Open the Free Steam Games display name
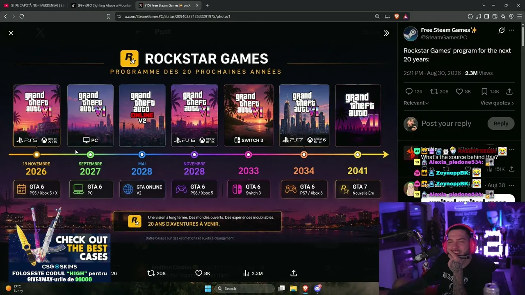The width and height of the screenshot is (525, 295). [449, 30]
